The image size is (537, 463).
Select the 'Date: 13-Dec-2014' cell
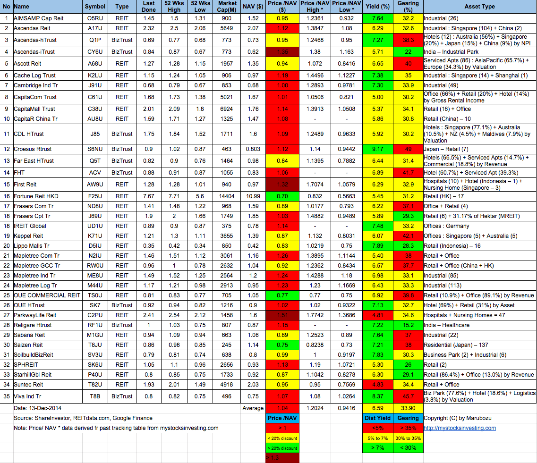point(38,408)
